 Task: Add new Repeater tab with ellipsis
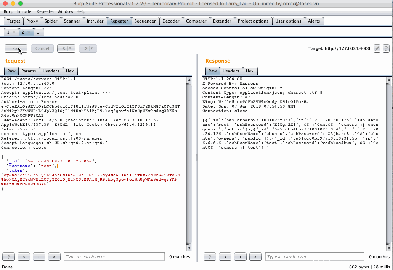(39, 32)
